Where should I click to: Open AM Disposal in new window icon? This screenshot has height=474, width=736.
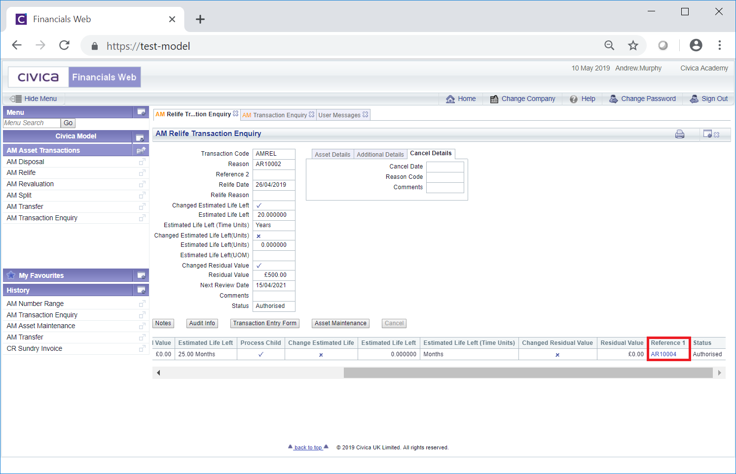coord(142,162)
